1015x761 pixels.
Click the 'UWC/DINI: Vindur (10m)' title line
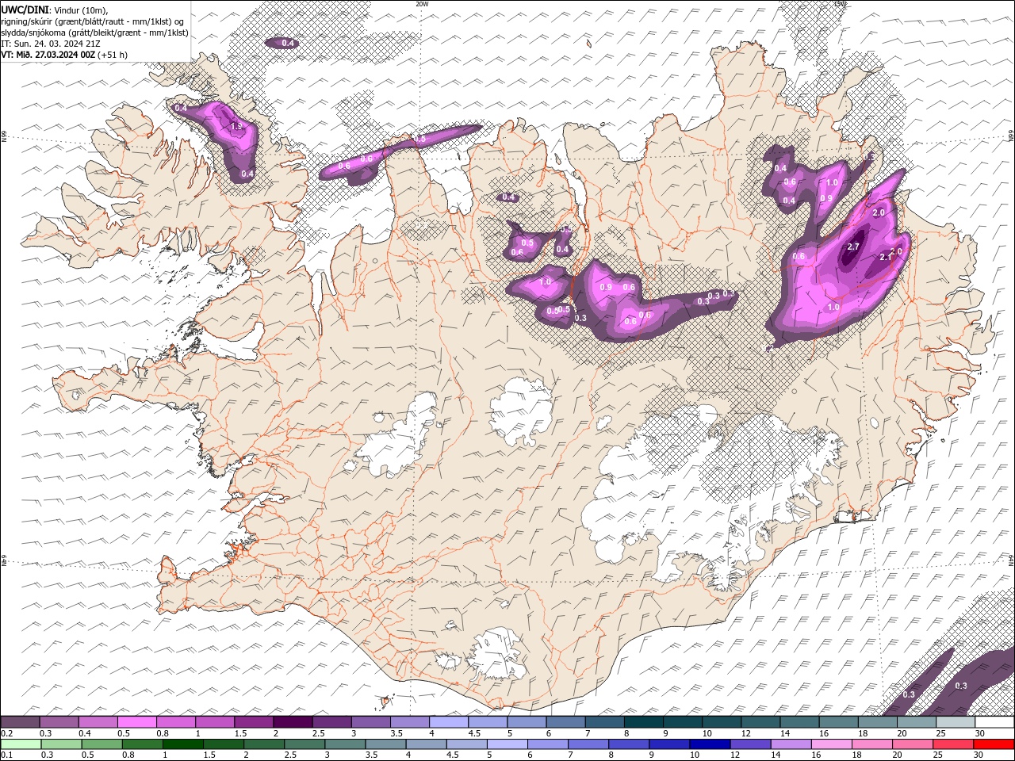tap(54, 10)
